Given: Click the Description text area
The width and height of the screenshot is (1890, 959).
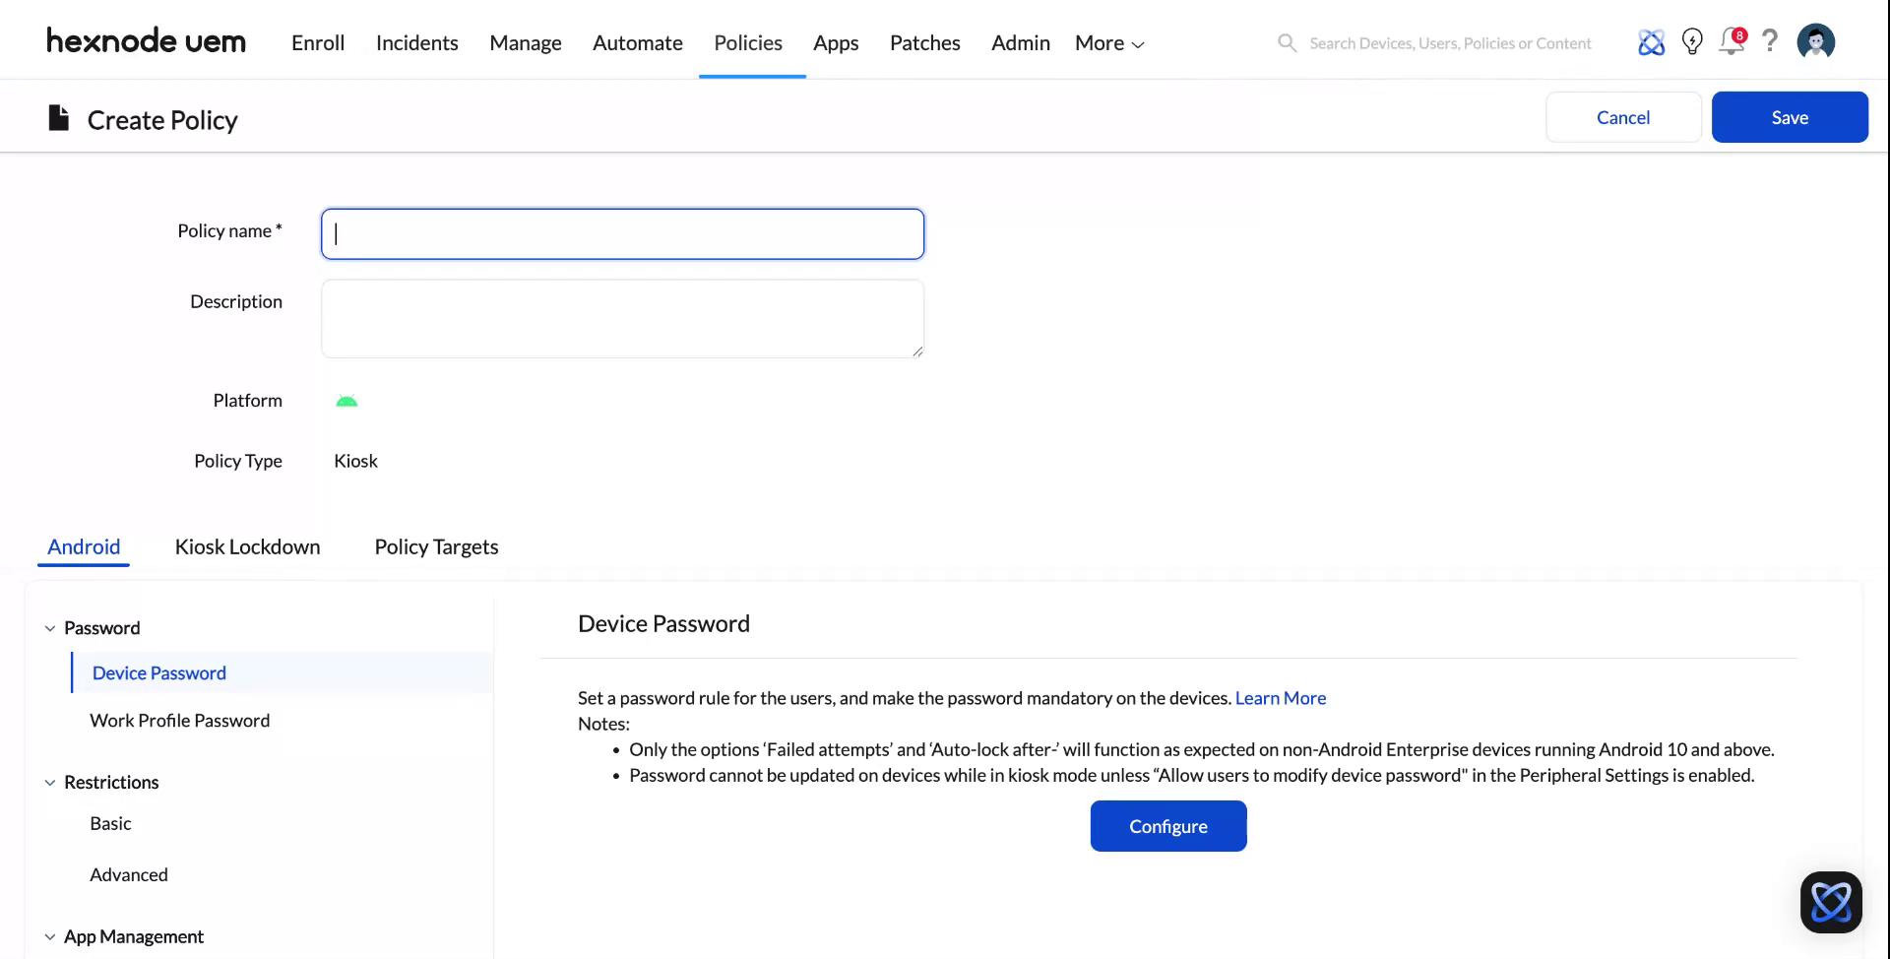Looking at the screenshot, I should (622, 318).
